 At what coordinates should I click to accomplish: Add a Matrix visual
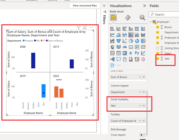coord(125,53)
